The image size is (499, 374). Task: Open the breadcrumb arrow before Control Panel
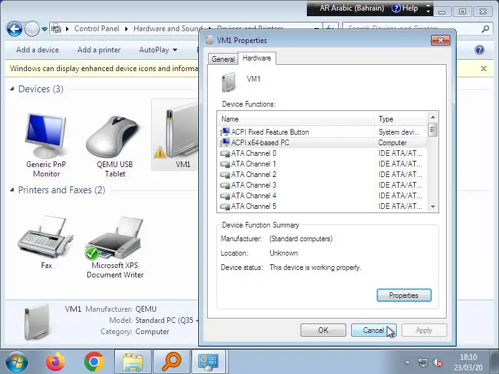(67, 29)
